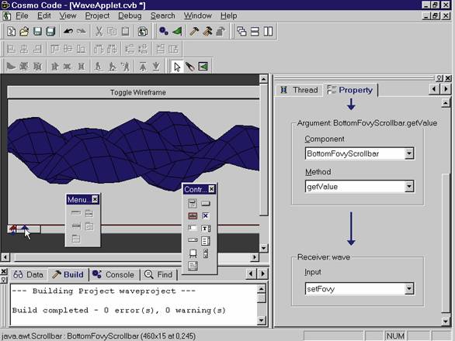Open the Project menu
This screenshot has height=341, width=455.
click(x=97, y=15)
